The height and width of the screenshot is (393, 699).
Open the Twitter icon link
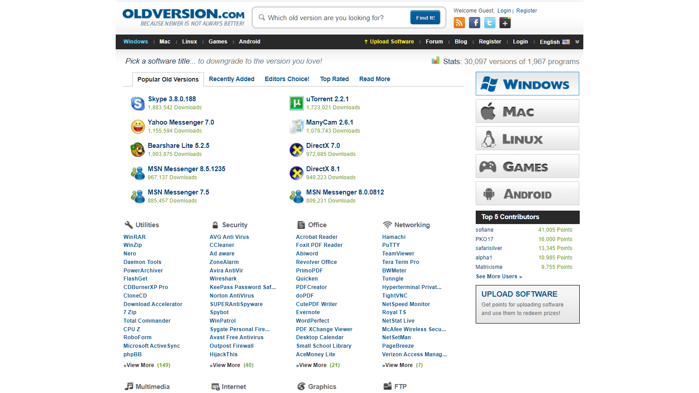point(490,23)
